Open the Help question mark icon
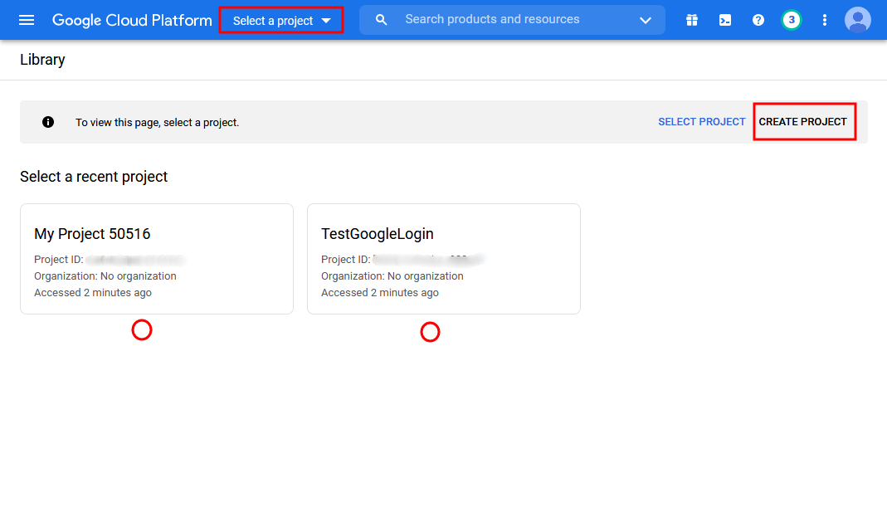The height and width of the screenshot is (507, 887). click(x=758, y=21)
